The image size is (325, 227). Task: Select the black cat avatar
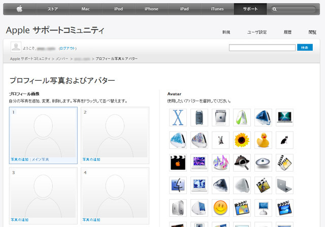[284, 140]
